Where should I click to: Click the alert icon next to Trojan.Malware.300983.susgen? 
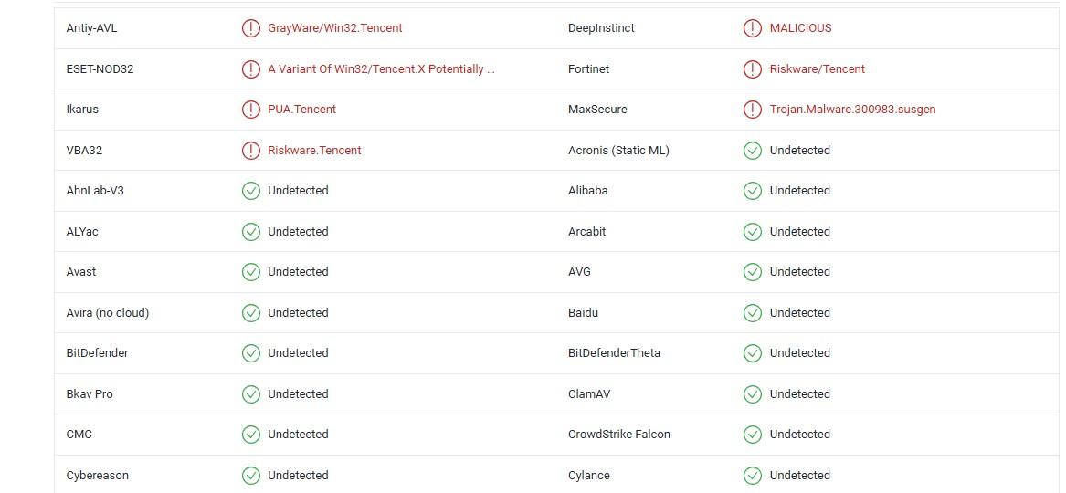point(752,110)
